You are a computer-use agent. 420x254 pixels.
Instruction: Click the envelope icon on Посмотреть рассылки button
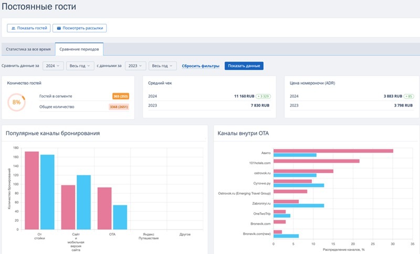pyautogui.click(x=59, y=28)
